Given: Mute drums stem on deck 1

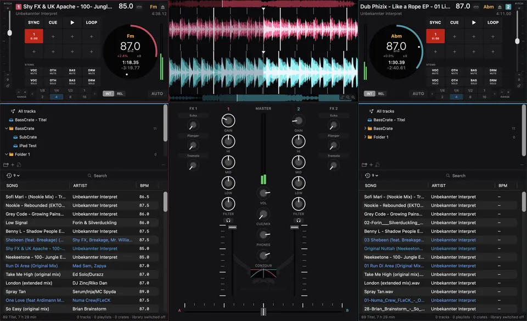Looking at the screenshot, I should [92, 71].
